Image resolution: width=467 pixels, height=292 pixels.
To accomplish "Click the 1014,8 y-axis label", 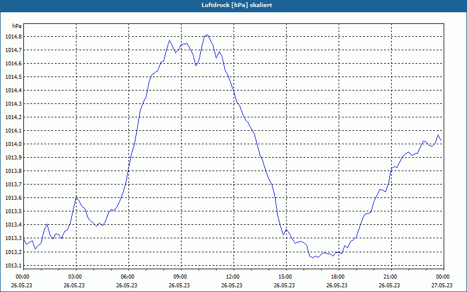I will [13, 37].
